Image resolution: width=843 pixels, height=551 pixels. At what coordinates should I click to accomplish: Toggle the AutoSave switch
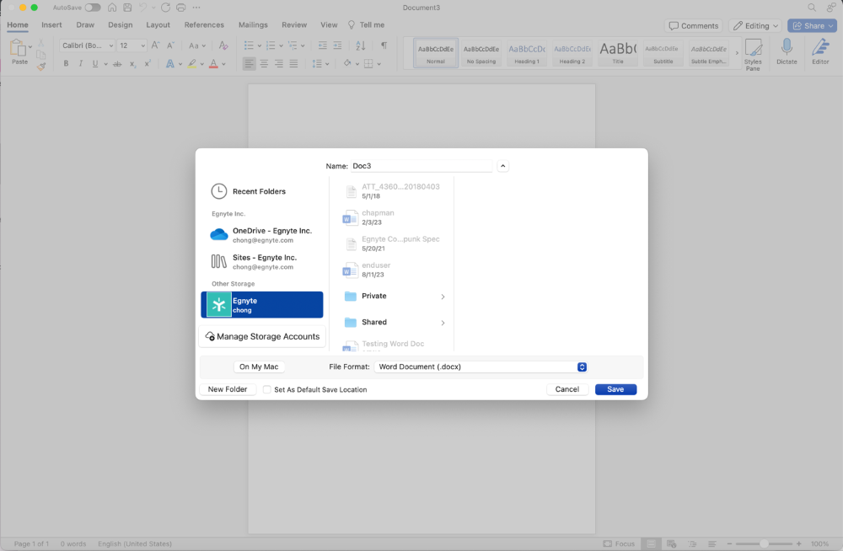click(x=93, y=8)
